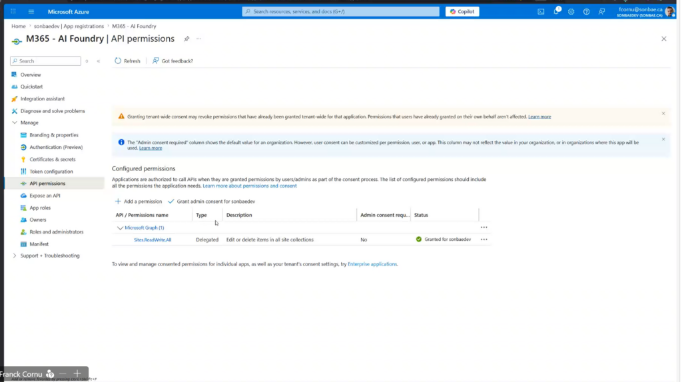Open the help question mark icon
682x382 pixels.
(586, 12)
